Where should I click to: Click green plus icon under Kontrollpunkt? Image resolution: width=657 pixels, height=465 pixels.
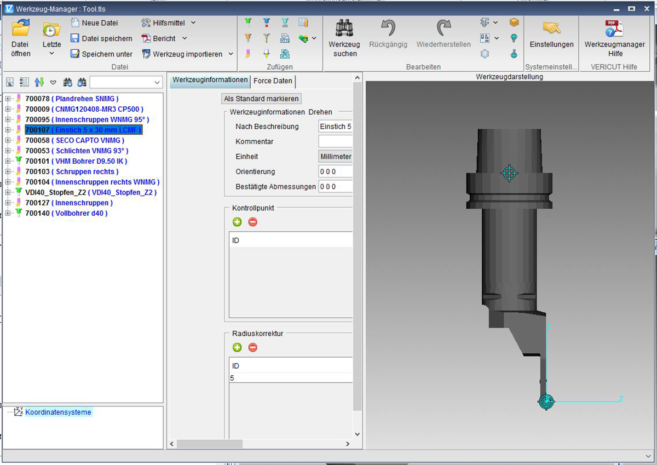point(237,222)
